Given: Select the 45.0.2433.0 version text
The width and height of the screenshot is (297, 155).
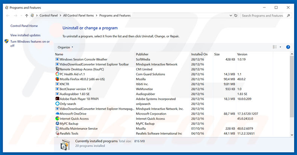Looking at the screenshot, I should [245, 119].
